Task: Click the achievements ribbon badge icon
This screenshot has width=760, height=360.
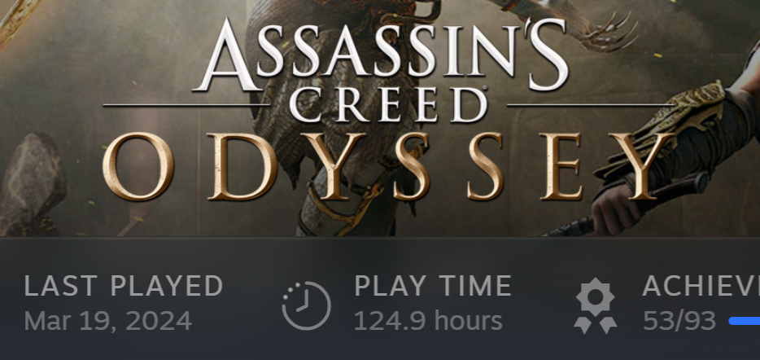Action: click(595, 306)
